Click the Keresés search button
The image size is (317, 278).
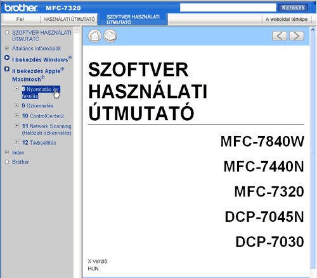point(293,8)
